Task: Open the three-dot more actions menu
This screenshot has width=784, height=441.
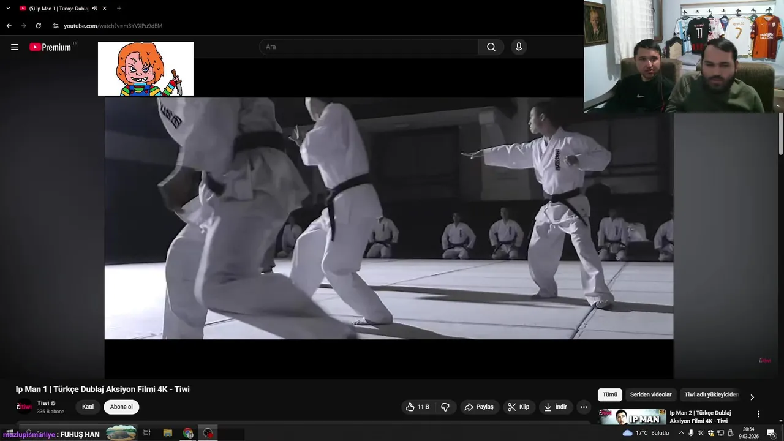Action: point(584,407)
